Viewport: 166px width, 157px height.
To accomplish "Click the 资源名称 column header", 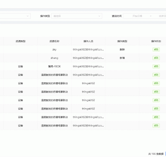I will (55, 41).
